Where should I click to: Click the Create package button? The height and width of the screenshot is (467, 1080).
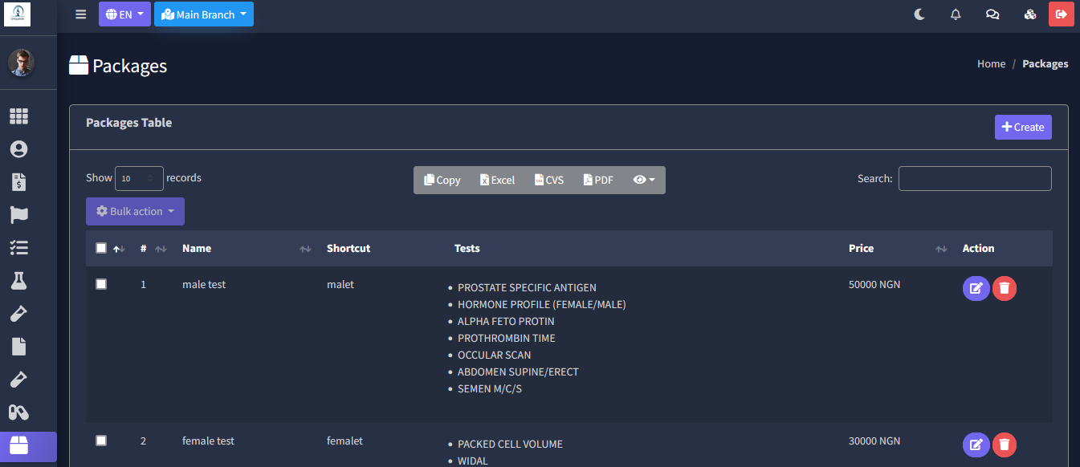1022,127
